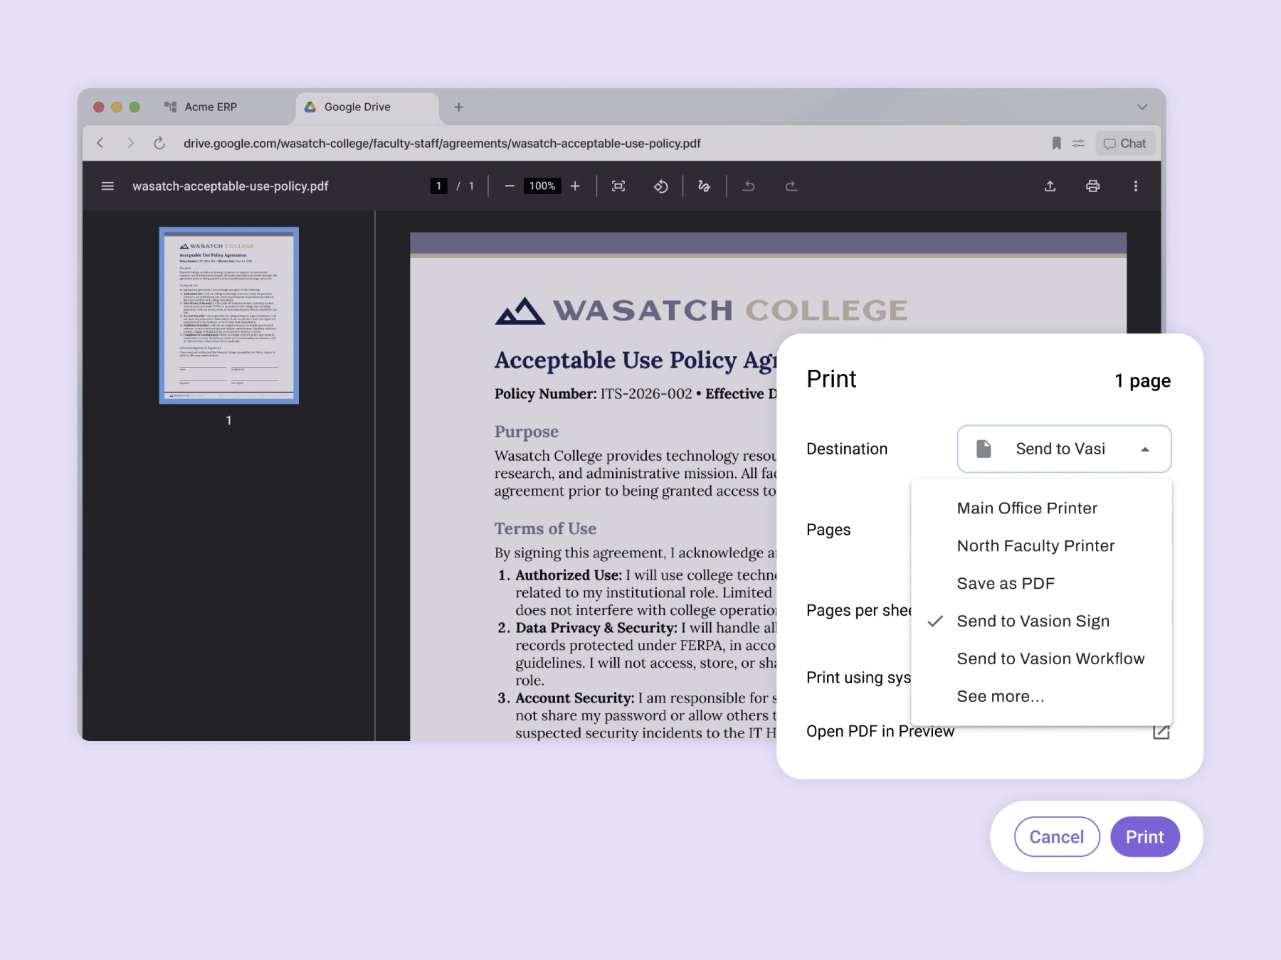1281x960 pixels.
Task: Click the browser address bar URL
Action: [x=442, y=143]
